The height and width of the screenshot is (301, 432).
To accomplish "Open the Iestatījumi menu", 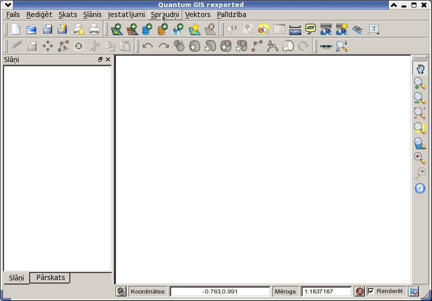I will 126,15.
